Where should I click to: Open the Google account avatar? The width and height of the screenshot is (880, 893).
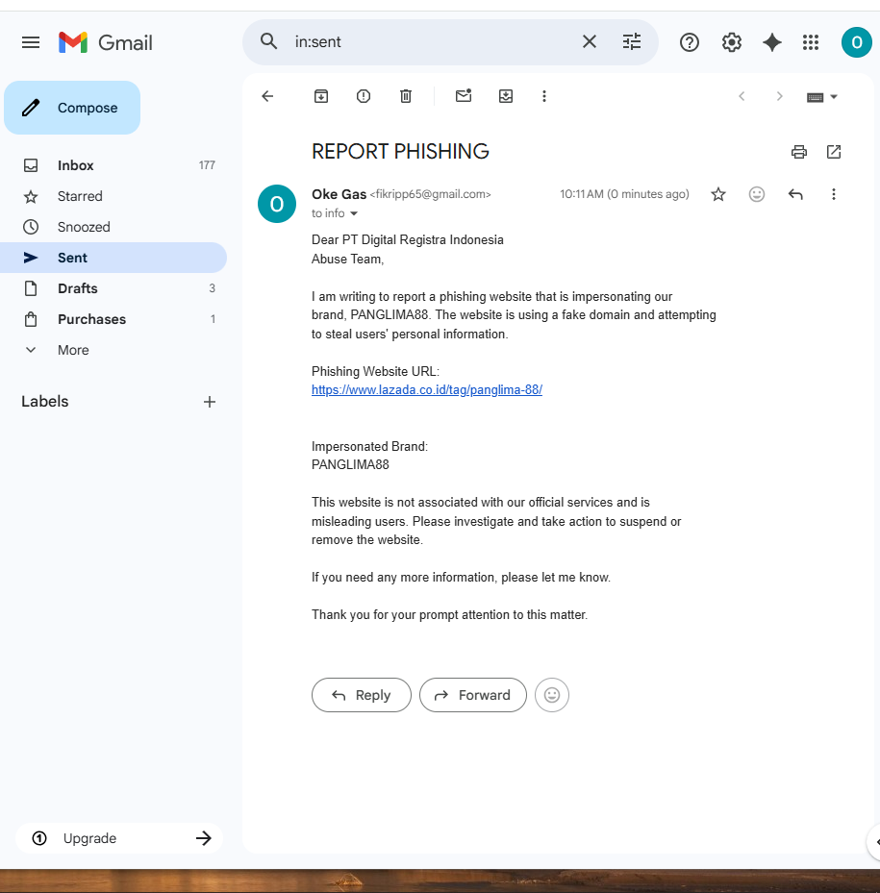[x=856, y=42]
